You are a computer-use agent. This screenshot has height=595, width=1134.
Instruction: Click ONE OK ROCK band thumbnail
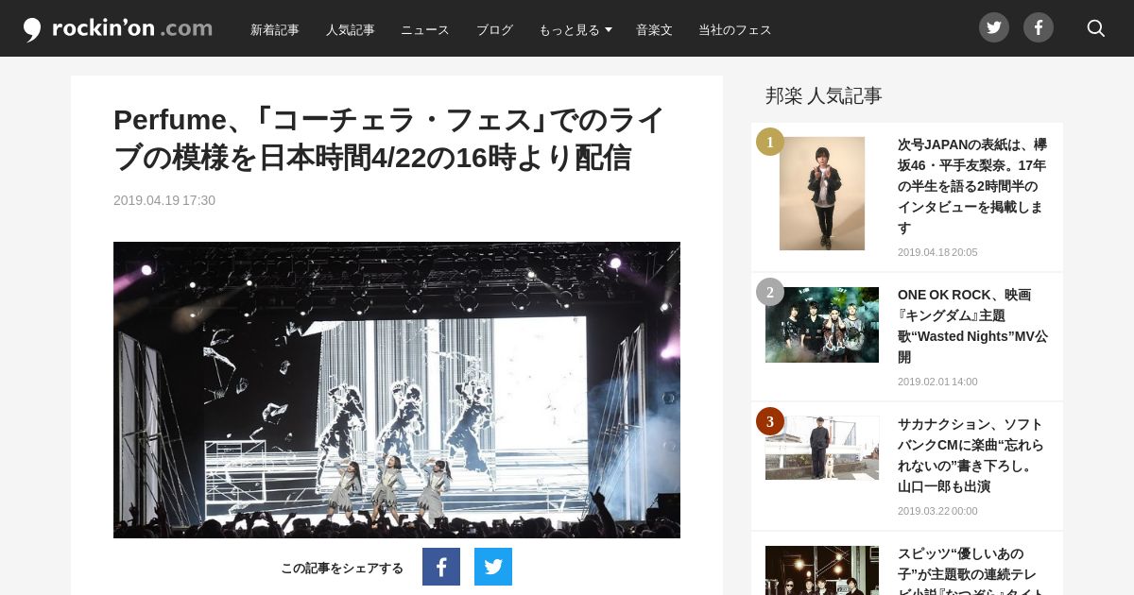[822, 325]
